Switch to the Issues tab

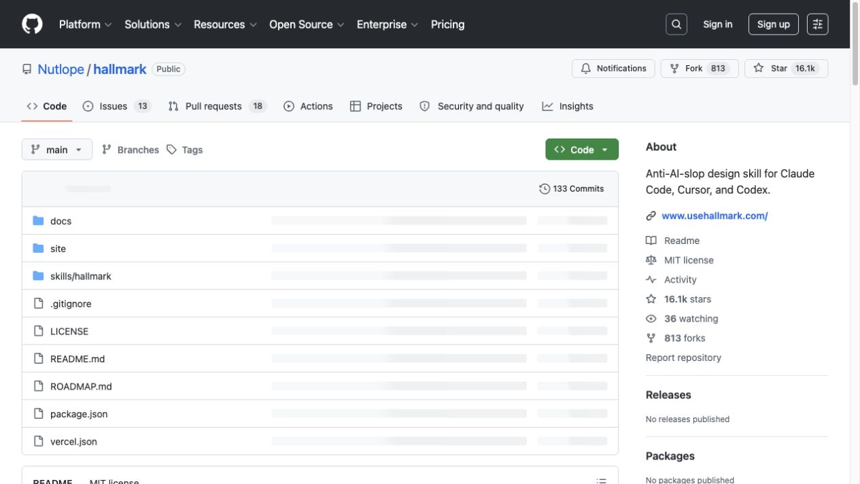pyautogui.click(x=116, y=106)
